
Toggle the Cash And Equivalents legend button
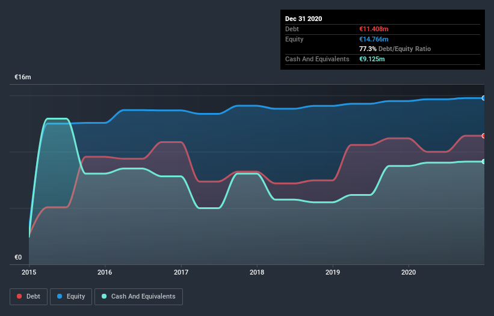pyautogui.click(x=138, y=297)
